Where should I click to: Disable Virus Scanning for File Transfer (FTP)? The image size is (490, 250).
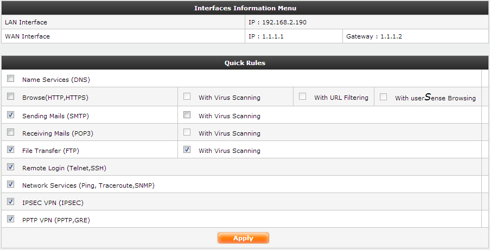coord(187,150)
